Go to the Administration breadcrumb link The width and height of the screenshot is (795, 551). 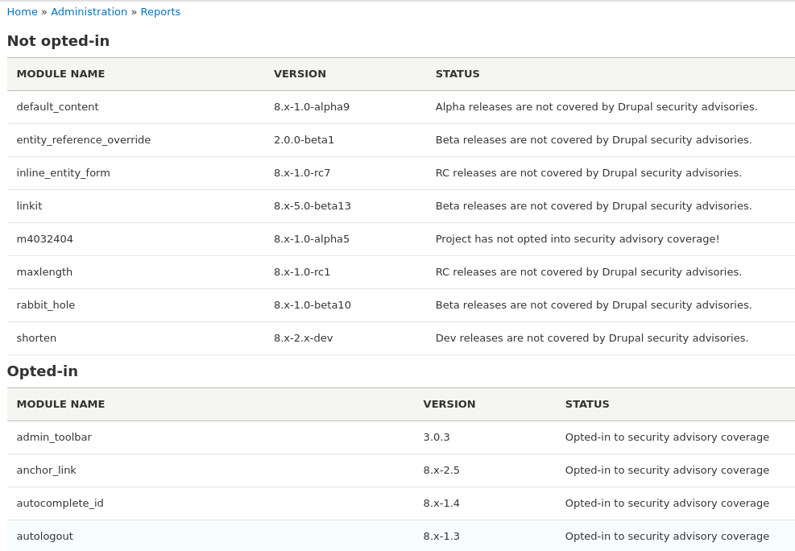(89, 11)
